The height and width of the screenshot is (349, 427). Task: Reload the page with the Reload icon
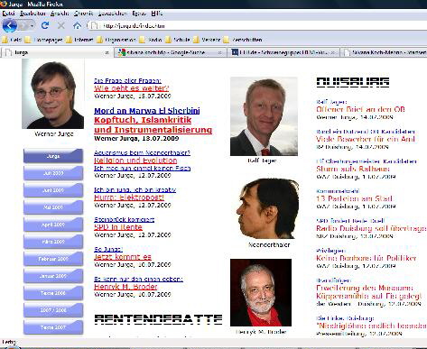coord(45,25)
